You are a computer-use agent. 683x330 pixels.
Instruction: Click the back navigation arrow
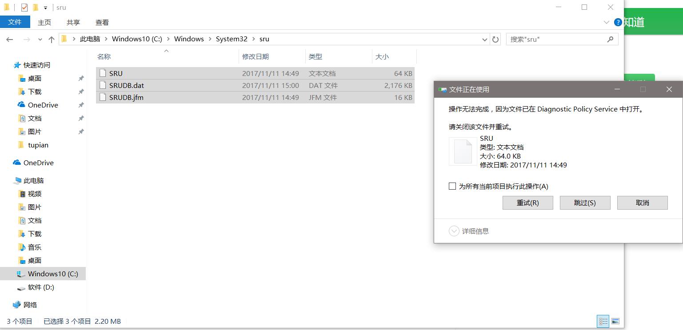pyautogui.click(x=10, y=39)
